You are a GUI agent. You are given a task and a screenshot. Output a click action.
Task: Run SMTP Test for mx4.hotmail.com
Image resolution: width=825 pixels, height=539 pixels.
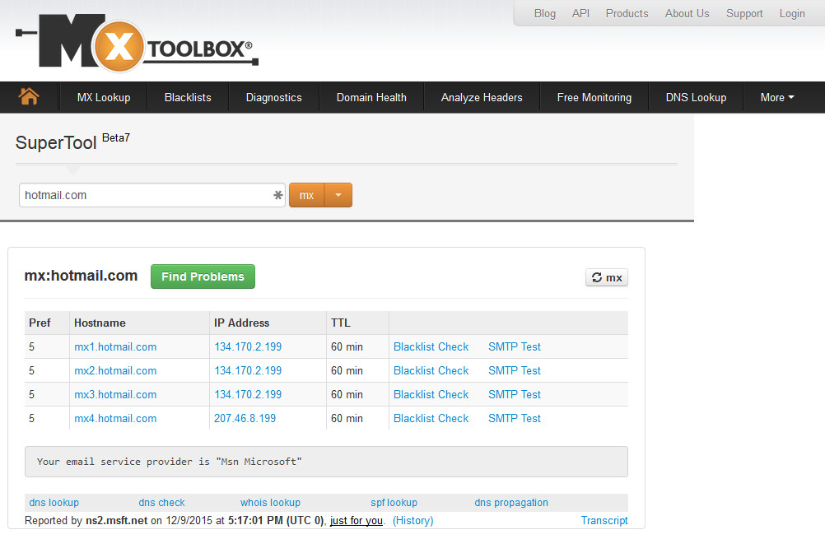(x=514, y=418)
